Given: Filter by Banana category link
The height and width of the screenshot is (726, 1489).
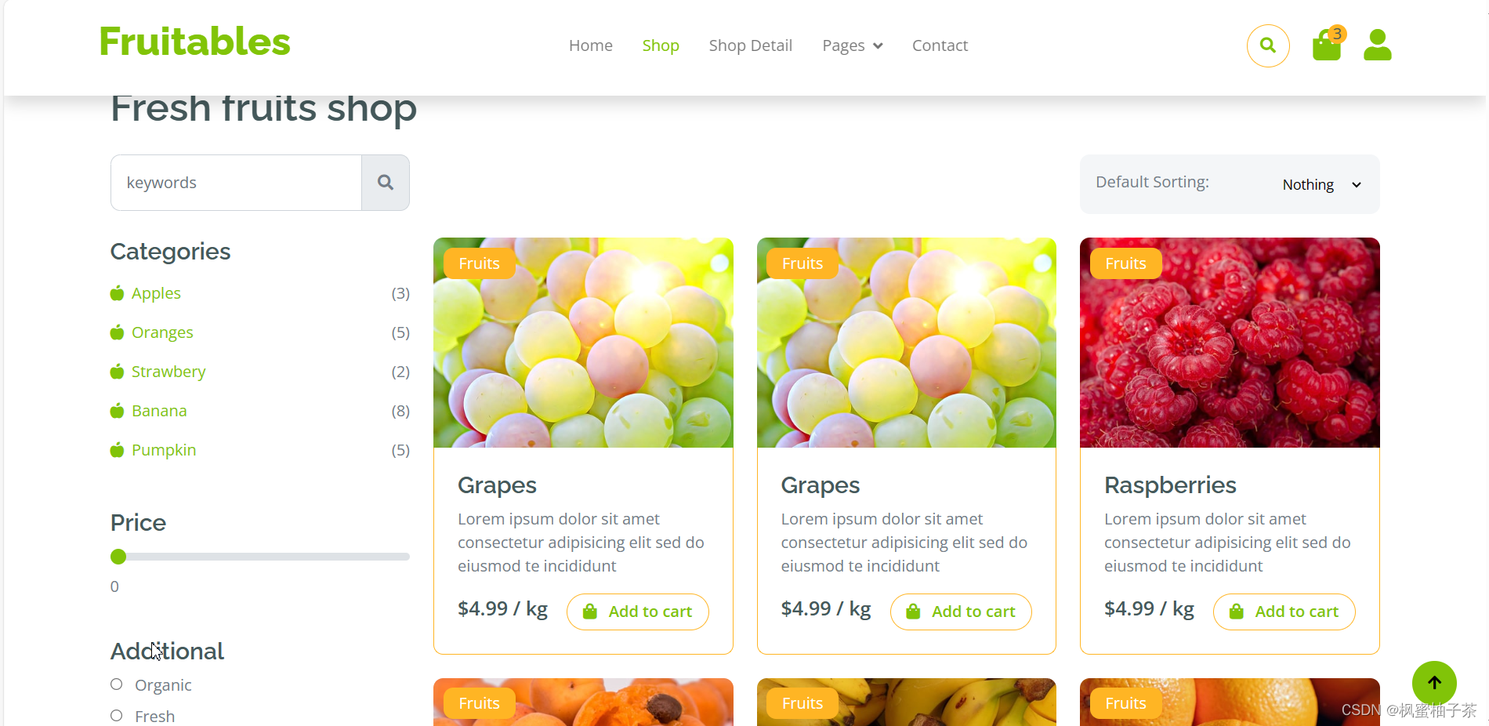Looking at the screenshot, I should click(x=159, y=411).
